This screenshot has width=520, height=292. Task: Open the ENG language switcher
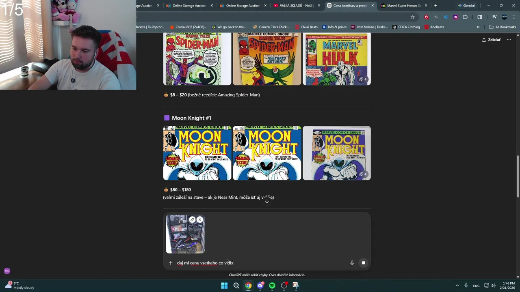pyautogui.click(x=476, y=286)
